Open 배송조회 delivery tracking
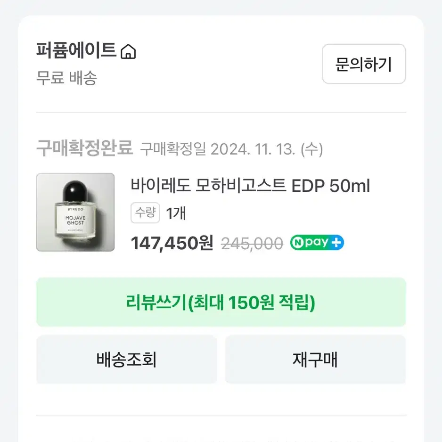This screenshot has width=442, height=442. 126,359
